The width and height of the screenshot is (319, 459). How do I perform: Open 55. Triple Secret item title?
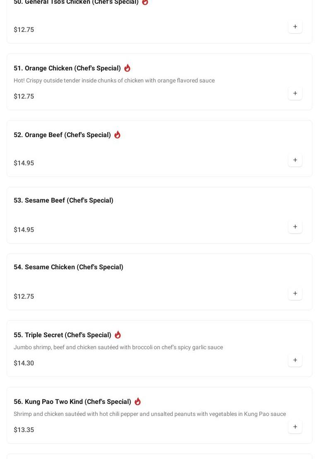point(62,335)
